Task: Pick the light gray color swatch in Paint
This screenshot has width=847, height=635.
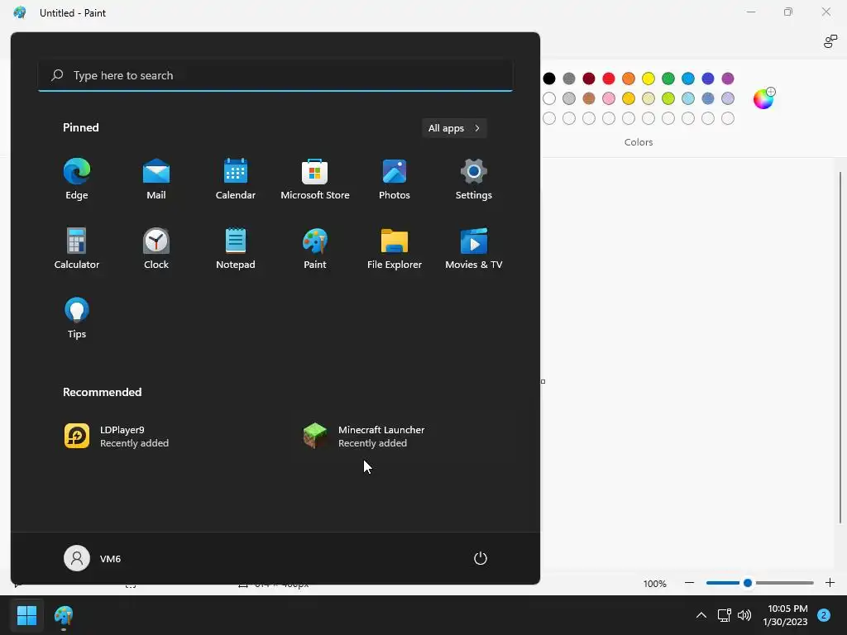Action: tap(569, 98)
